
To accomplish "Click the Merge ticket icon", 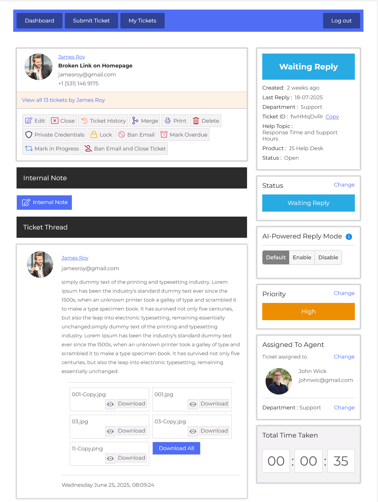I will tap(135, 121).
